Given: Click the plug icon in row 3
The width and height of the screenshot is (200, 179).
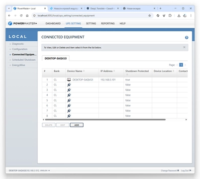Looking at the screenshot, I should (69, 90).
